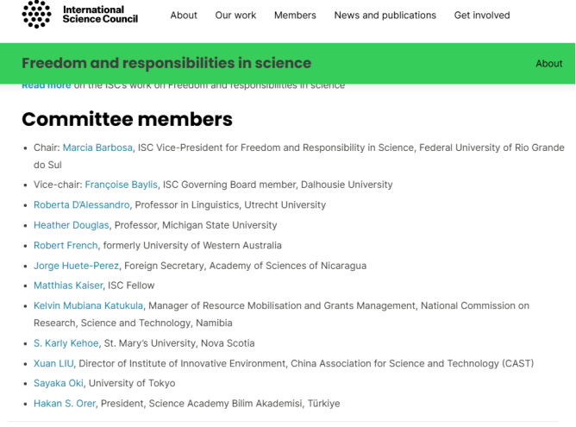Open Xuan LIU's profile link

pyautogui.click(x=54, y=363)
